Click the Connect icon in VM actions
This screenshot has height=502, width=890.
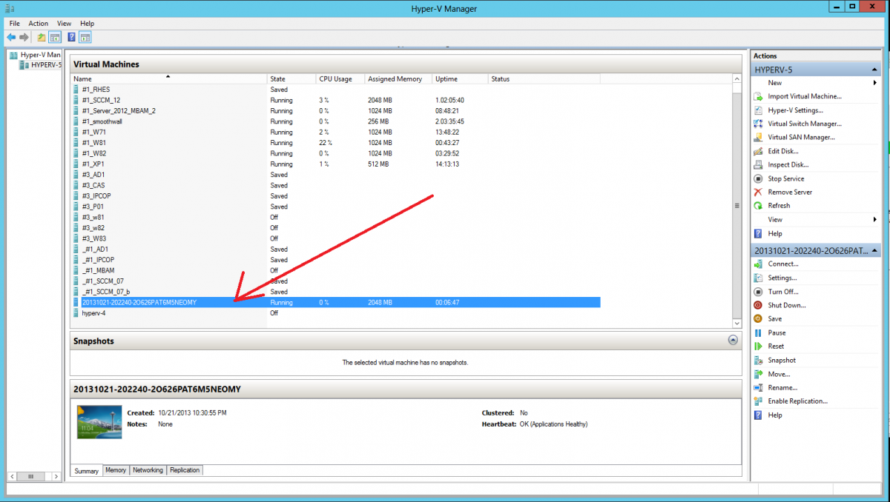pos(758,264)
